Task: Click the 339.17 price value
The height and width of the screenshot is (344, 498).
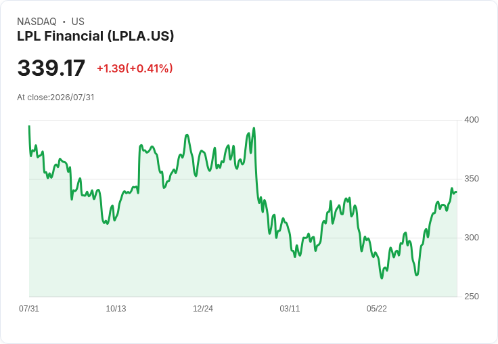Action: pyautogui.click(x=51, y=68)
